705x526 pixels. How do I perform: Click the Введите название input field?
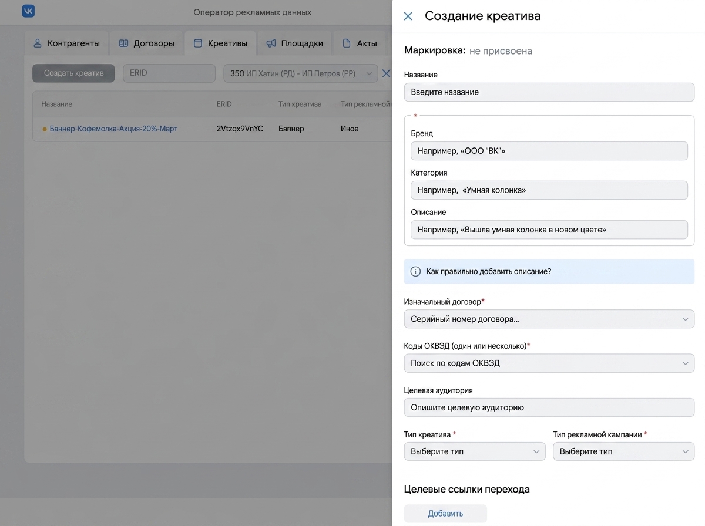click(549, 92)
